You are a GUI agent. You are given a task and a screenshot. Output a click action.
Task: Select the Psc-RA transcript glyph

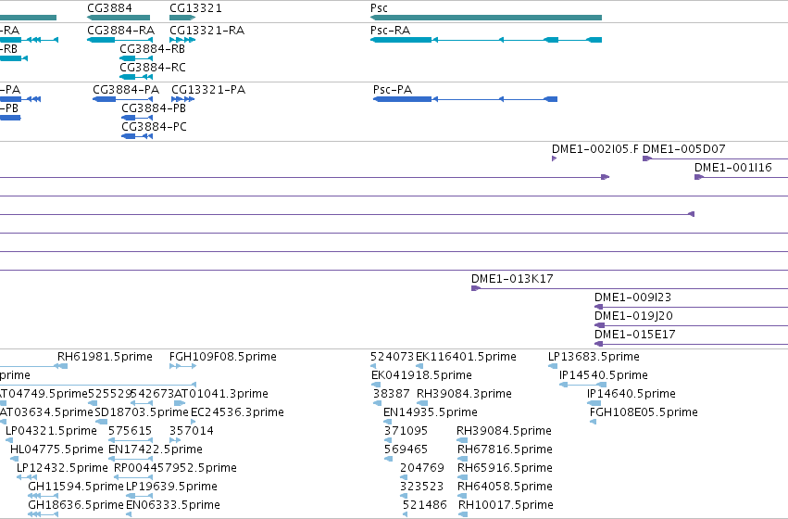pos(486,40)
